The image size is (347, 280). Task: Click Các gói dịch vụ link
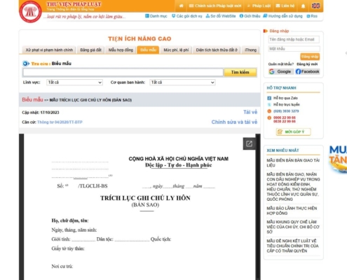click(187, 16)
